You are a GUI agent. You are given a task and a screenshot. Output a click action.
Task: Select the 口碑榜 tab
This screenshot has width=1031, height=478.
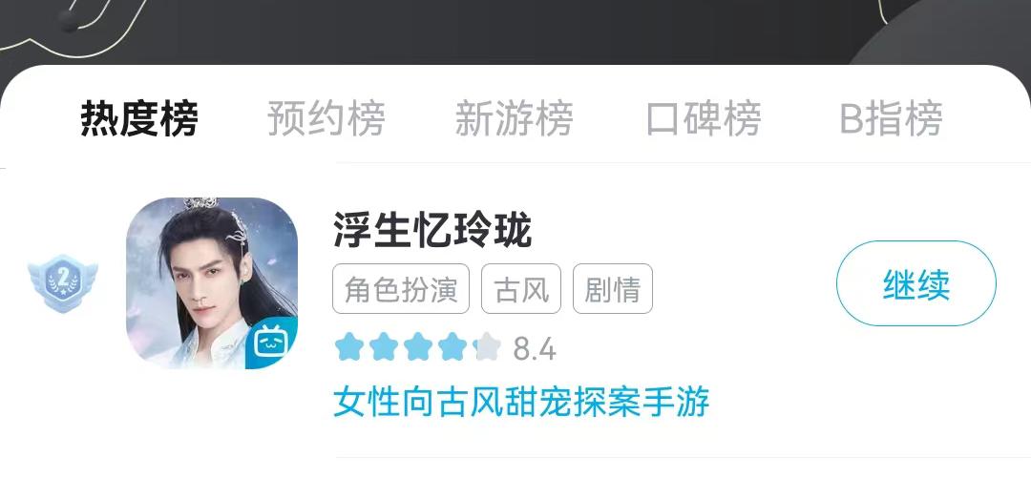704,118
